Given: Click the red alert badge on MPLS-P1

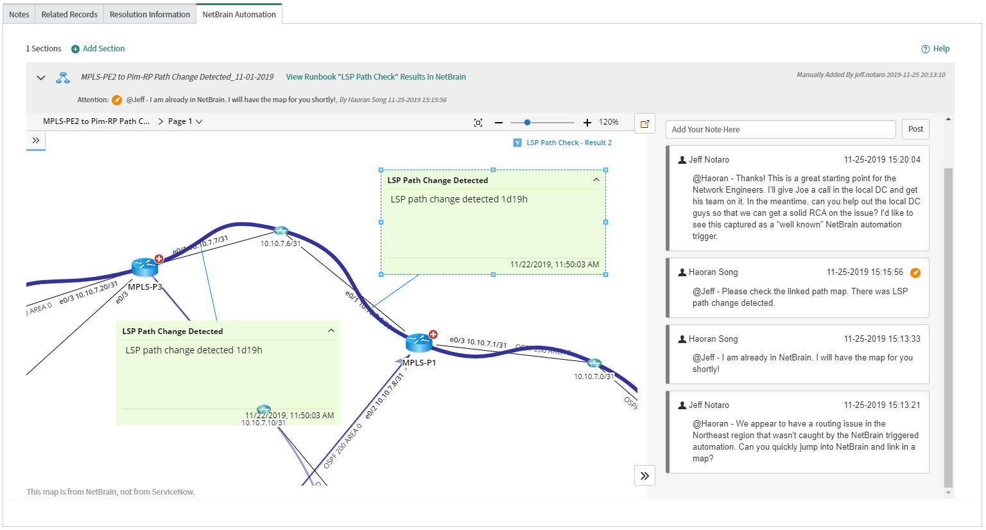Looking at the screenshot, I should pyautogui.click(x=433, y=335).
